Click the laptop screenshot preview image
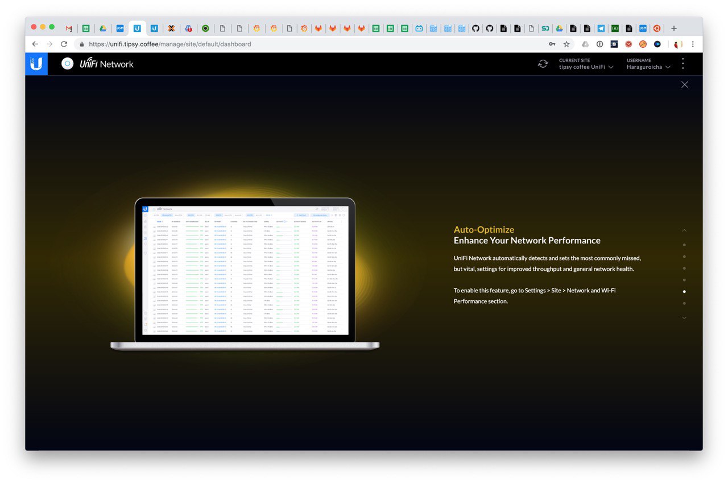The image size is (728, 484). [x=245, y=274]
